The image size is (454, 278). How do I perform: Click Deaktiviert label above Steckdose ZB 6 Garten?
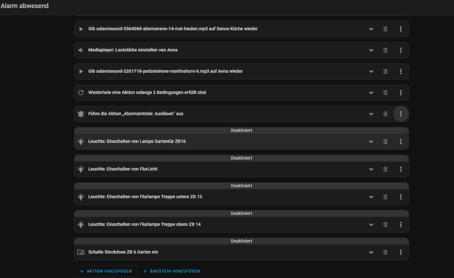241,241
